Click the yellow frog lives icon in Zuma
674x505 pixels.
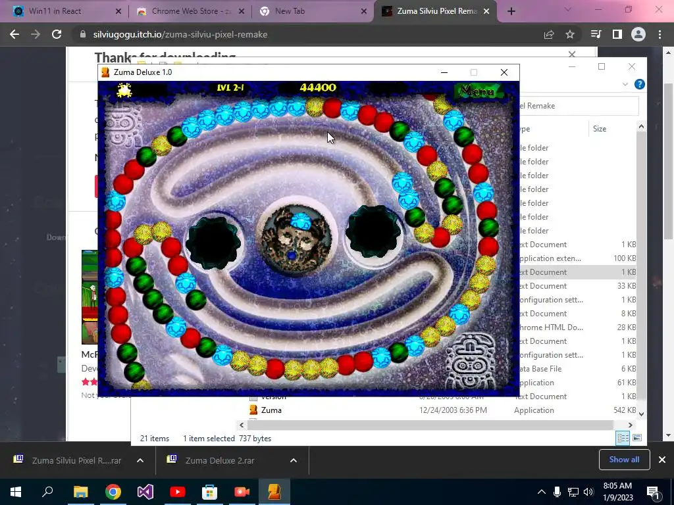124,90
